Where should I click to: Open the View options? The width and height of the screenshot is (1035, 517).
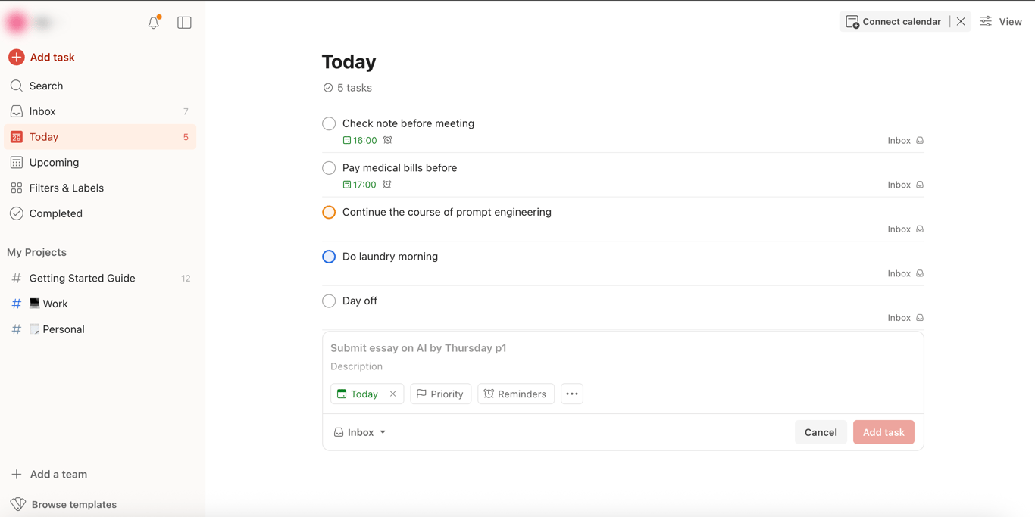click(x=1001, y=22)
